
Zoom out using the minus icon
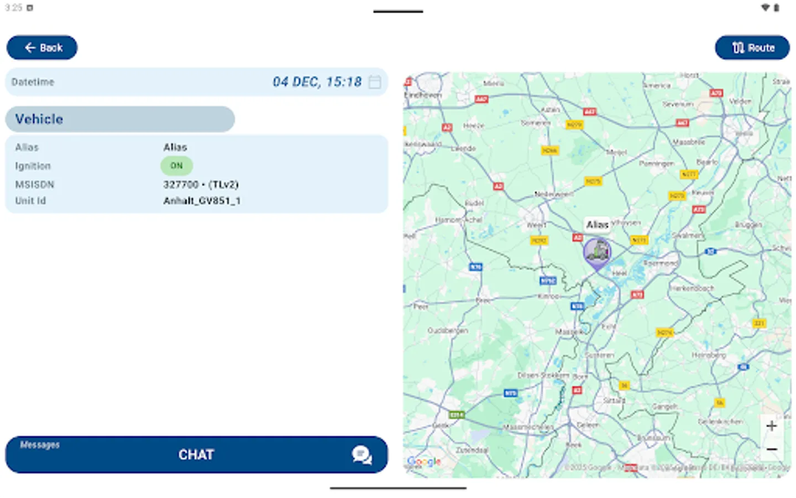pyautogui.click(x=771, y=449)
